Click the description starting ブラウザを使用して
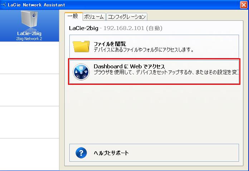This screenshot has width=249, height=171. pyautogui.click(x=166, y=72)
